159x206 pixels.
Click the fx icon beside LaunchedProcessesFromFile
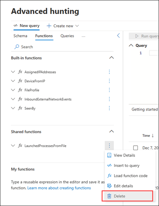[20, 146]
